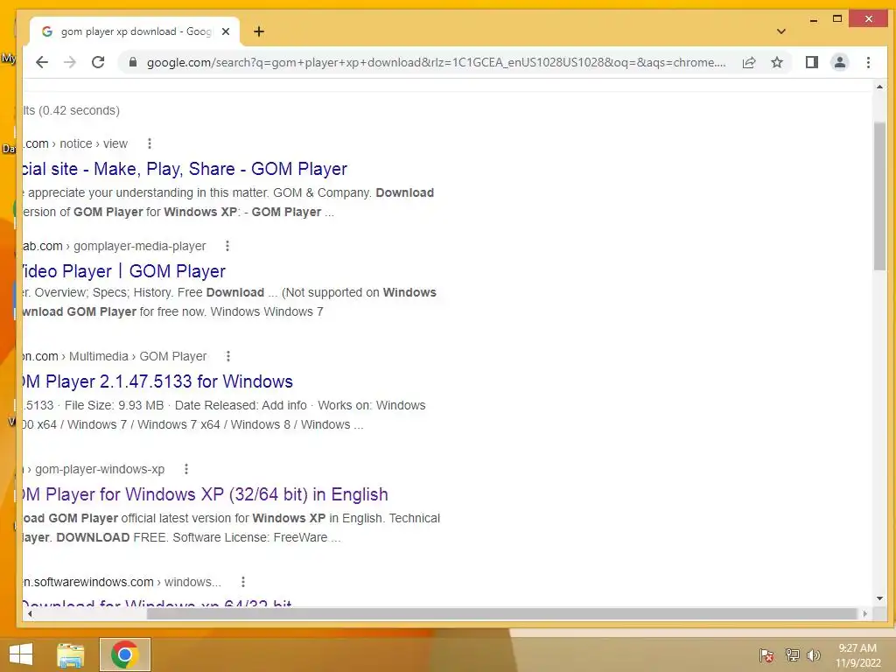Click the Chrome taskbar icon
896x672 pixels.
(124, 654)
